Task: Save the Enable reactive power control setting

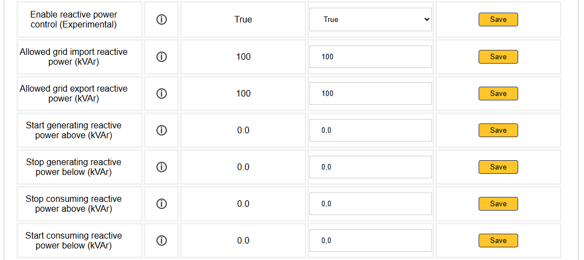Action: click(498, 20)
